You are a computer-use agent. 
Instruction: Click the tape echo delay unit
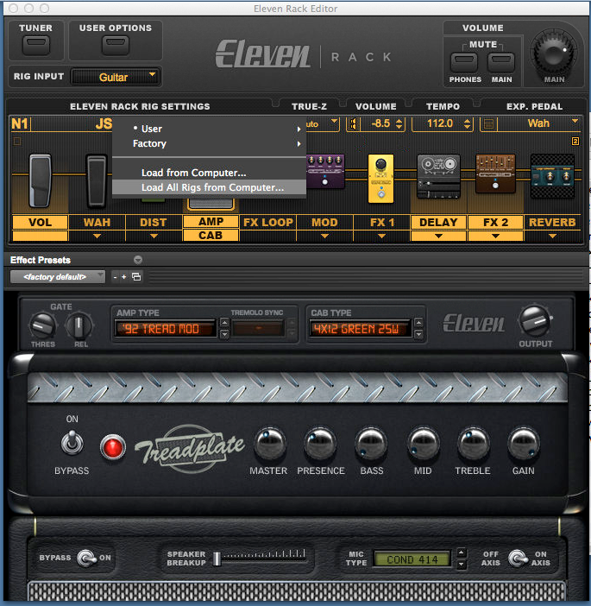[x=438, y=176]
